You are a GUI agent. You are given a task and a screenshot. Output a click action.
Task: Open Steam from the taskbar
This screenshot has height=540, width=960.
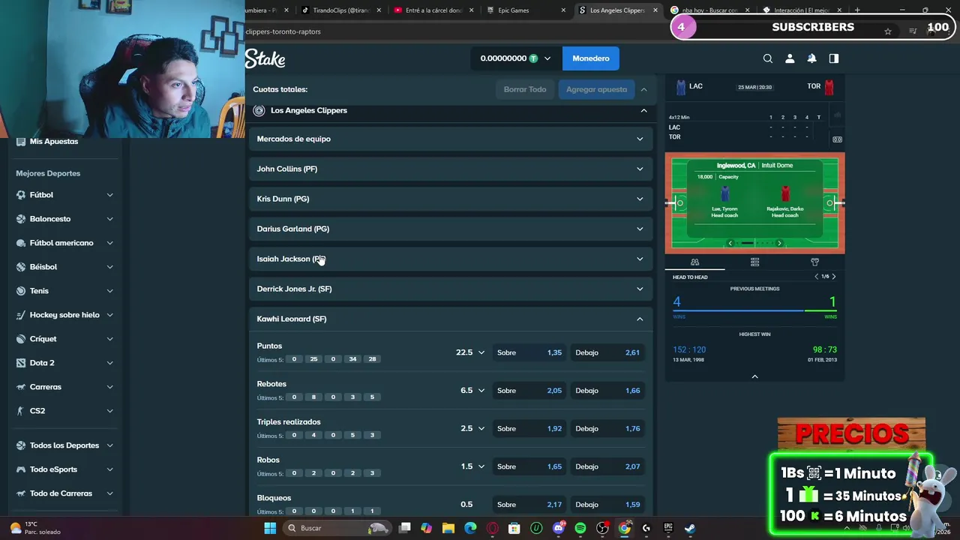[690, 528]
